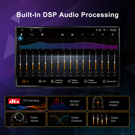Viewport: 135px width, 135px height.
Task: Adjust the 100 Hz band slider
Action: [77, 62]
